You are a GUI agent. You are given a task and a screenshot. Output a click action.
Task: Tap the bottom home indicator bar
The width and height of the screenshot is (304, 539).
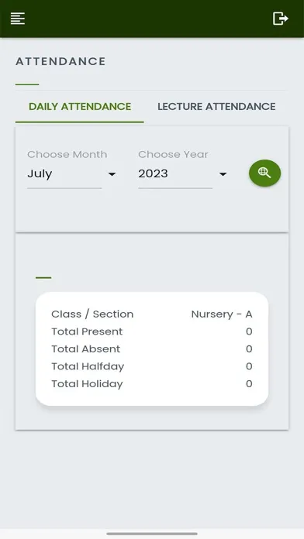tap(152, 534)
